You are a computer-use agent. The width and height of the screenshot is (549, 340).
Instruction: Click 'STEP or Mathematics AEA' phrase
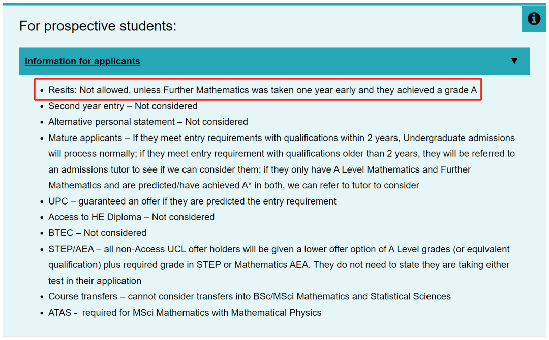pos(253,265)
